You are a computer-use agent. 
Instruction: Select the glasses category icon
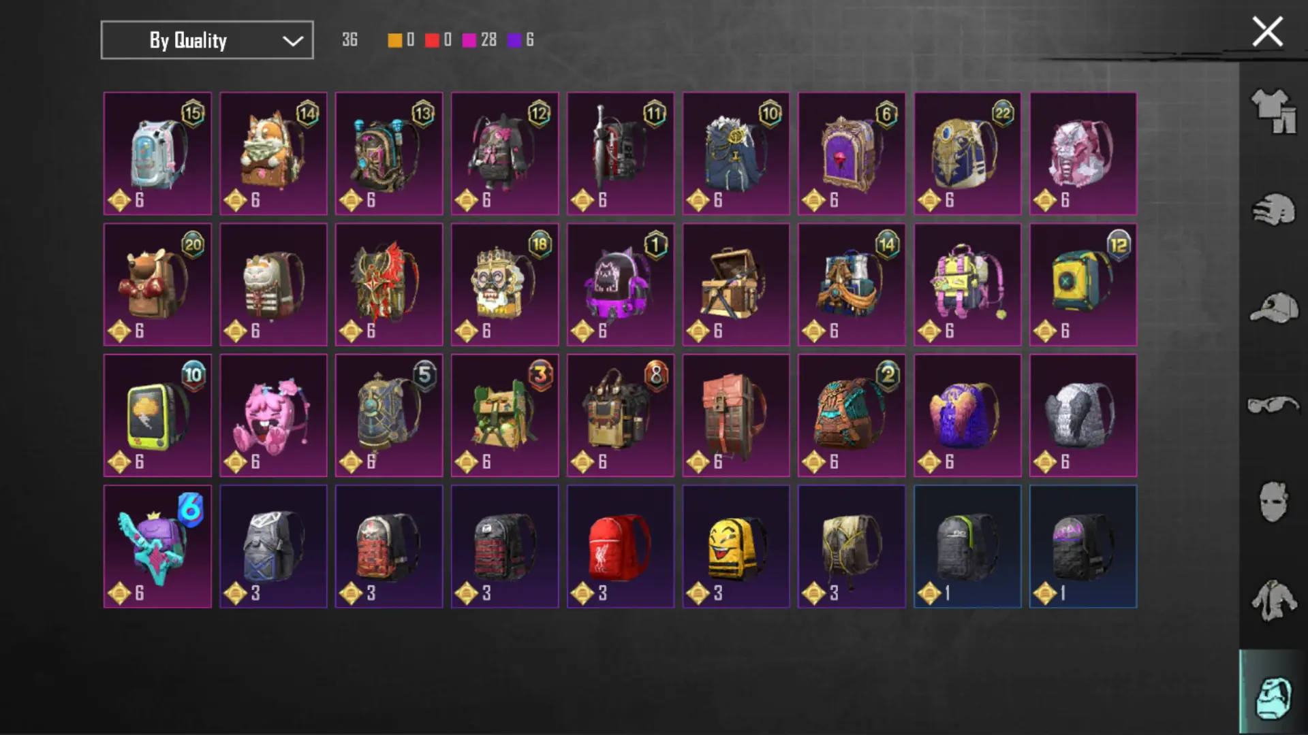coord(1273,405)
